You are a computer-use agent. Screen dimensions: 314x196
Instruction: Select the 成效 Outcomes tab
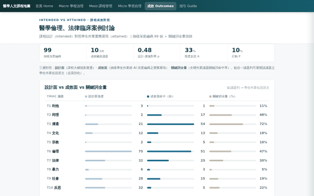coord(160,6)
